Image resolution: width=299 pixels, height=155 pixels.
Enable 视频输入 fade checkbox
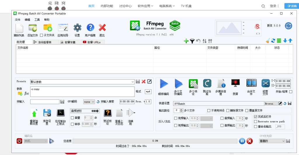click(175, 118)
